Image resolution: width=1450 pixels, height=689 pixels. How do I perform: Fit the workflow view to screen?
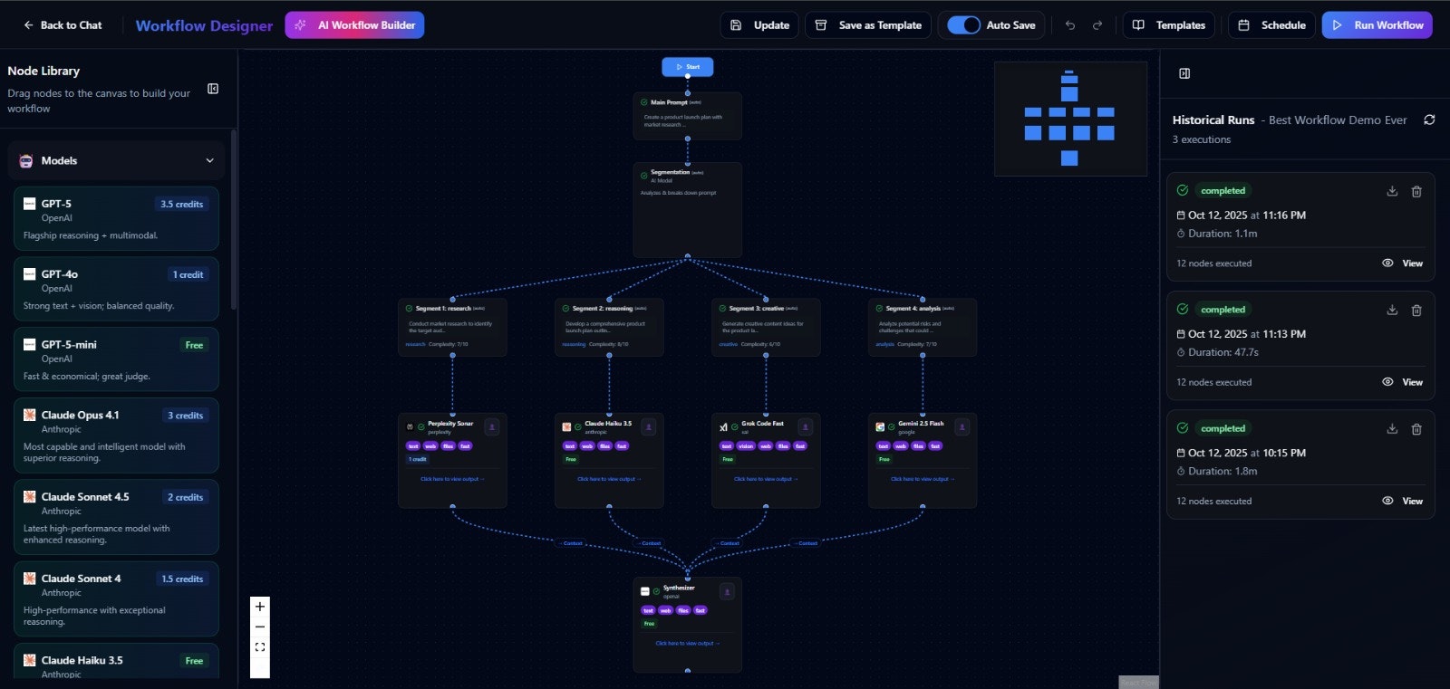[260, 646]
